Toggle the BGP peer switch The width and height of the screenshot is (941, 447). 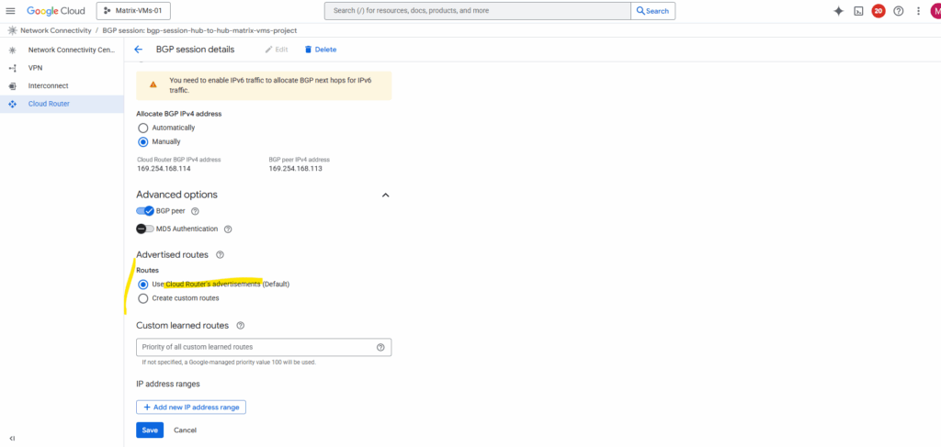coord(145,211)
